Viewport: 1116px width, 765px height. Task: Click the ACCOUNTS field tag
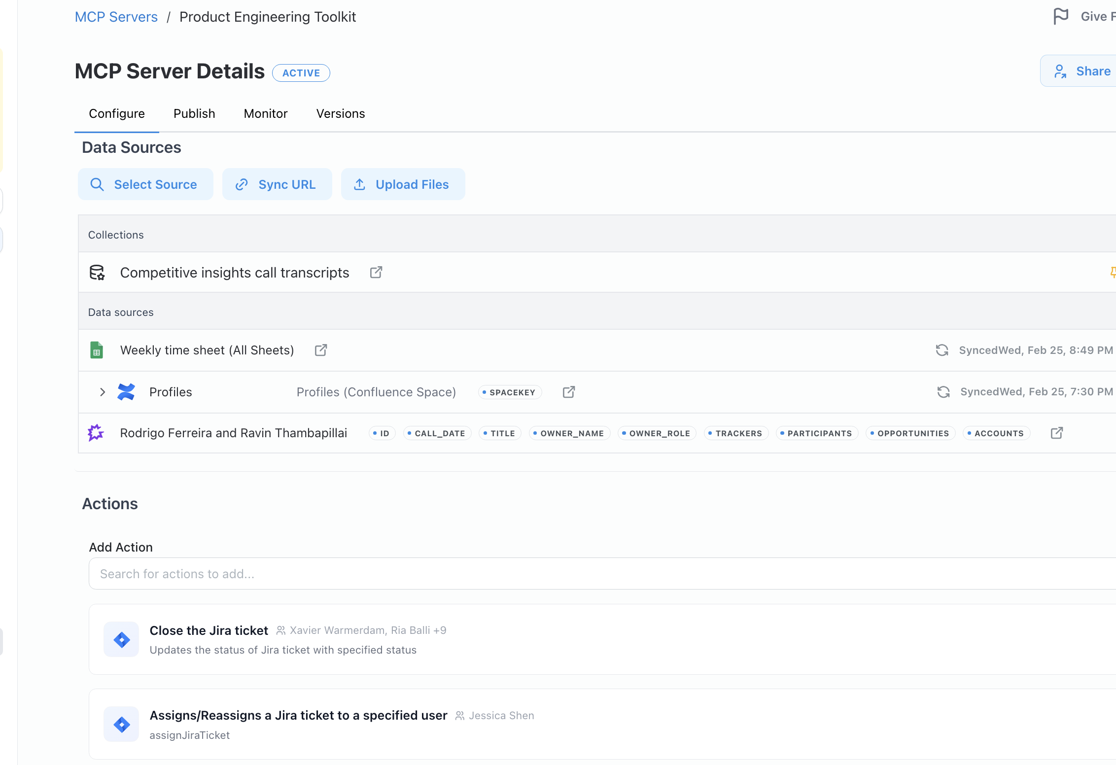[996, 433]
